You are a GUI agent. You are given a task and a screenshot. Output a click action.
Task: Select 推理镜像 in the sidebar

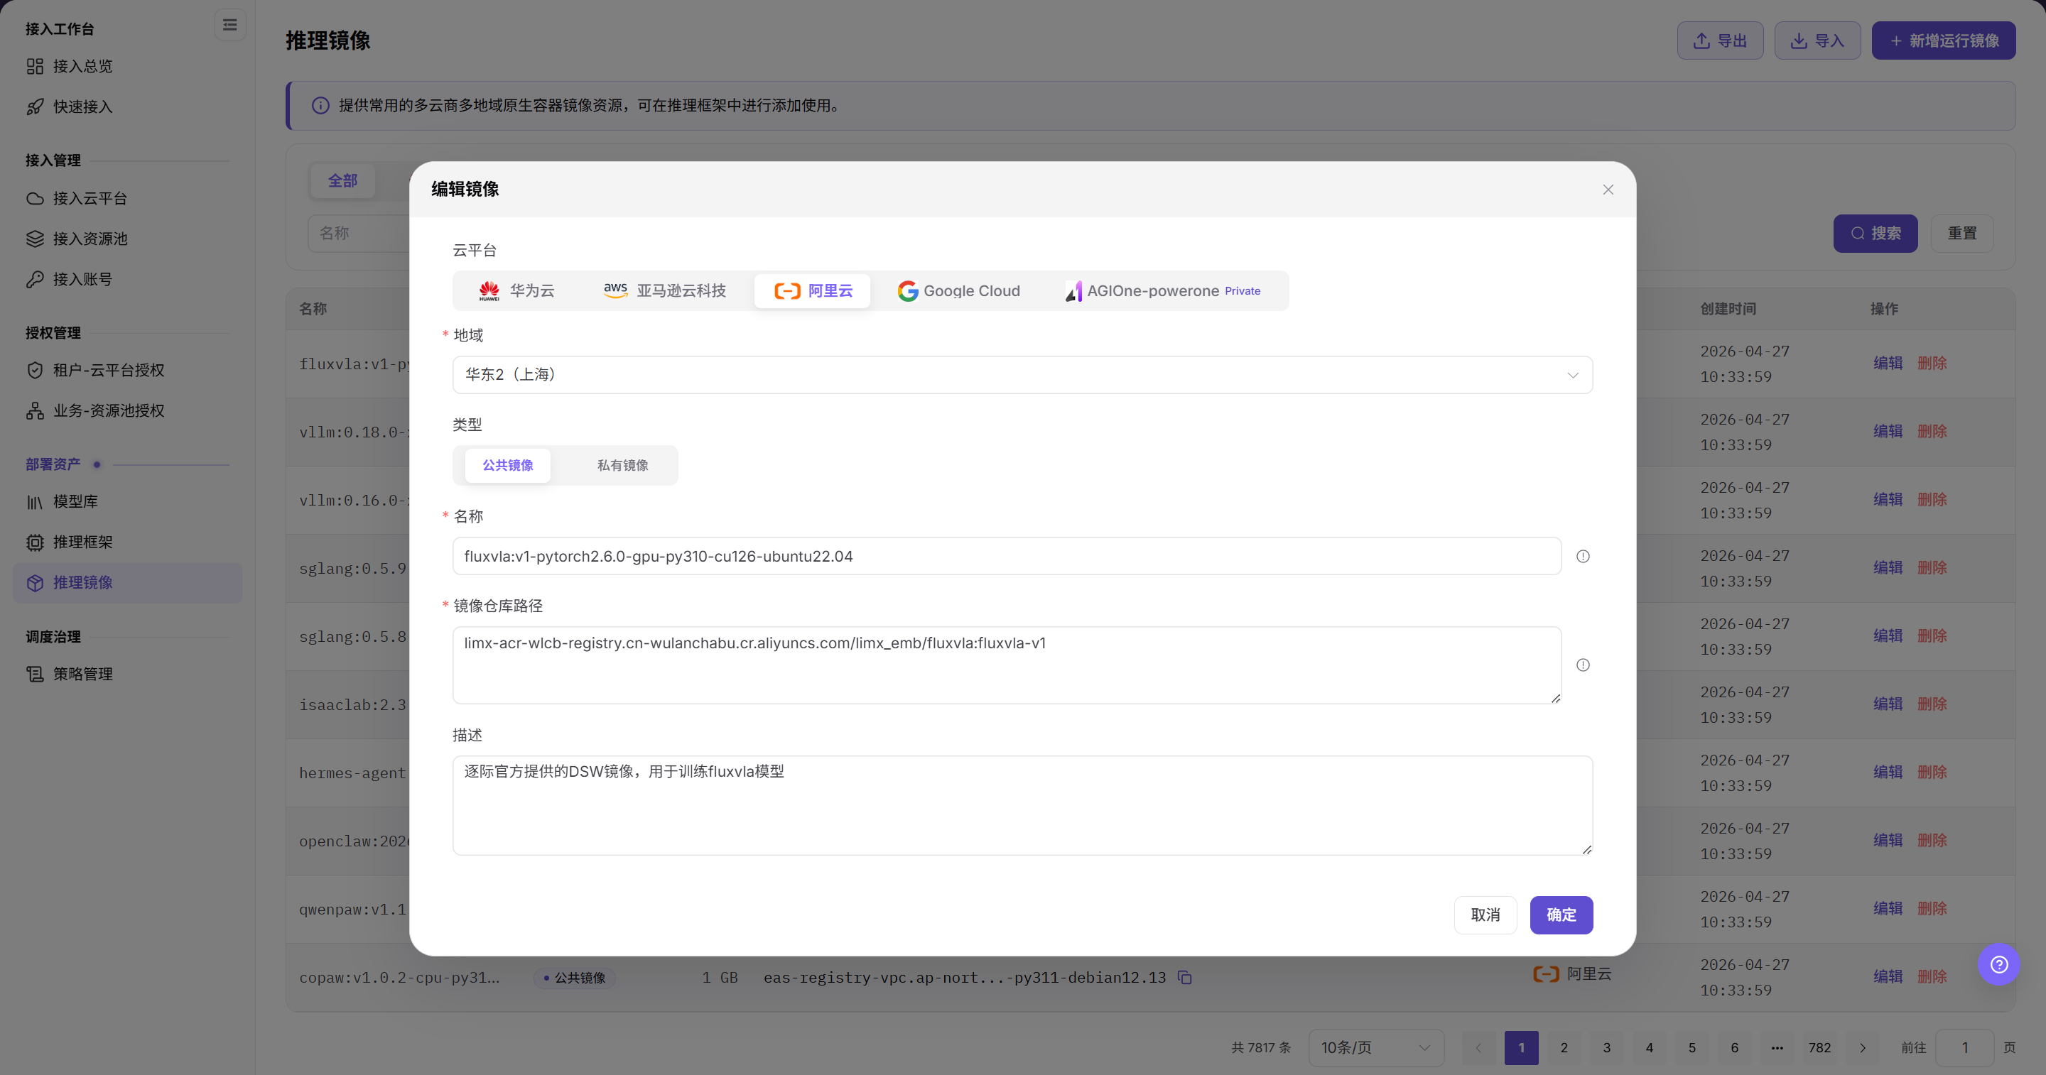tap(127, 583)
